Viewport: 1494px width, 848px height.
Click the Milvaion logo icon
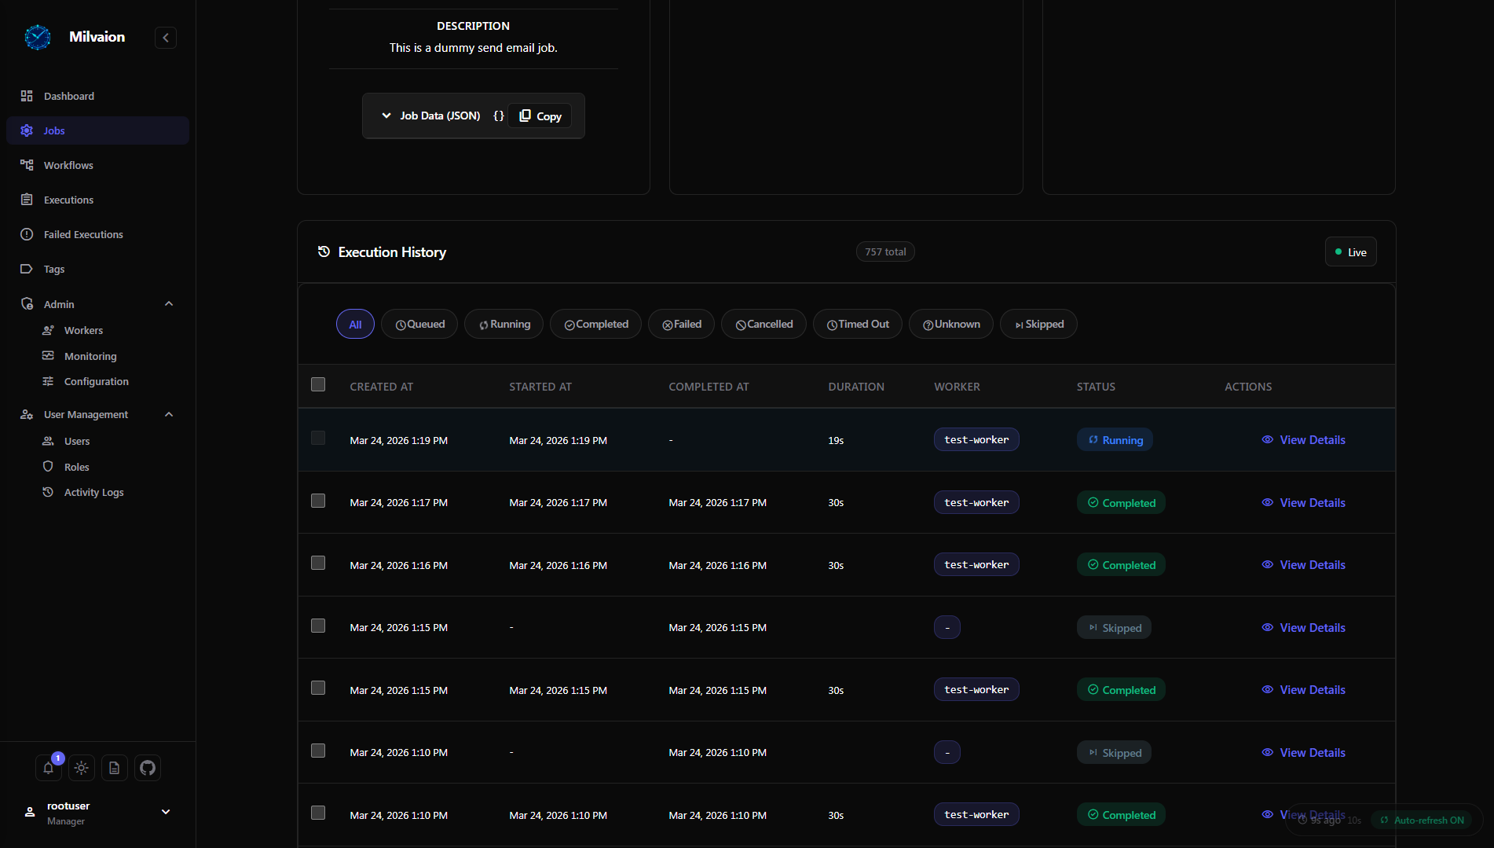[x=38, y=37]
